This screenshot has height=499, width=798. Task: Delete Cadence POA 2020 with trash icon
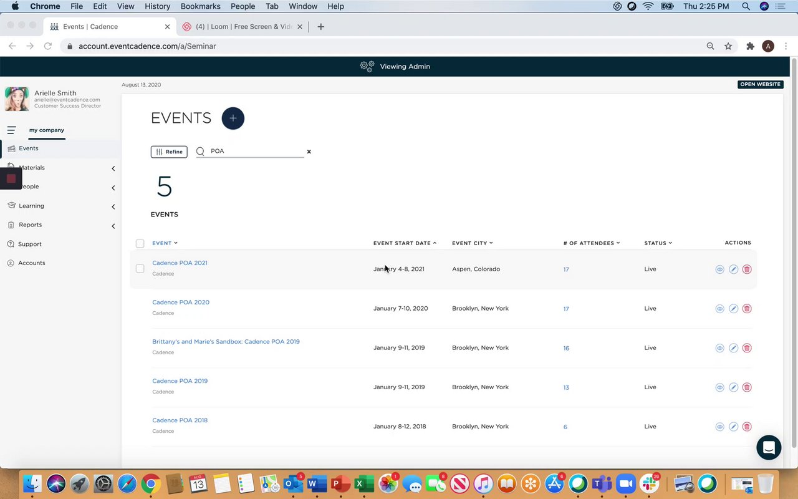[747, 309]
